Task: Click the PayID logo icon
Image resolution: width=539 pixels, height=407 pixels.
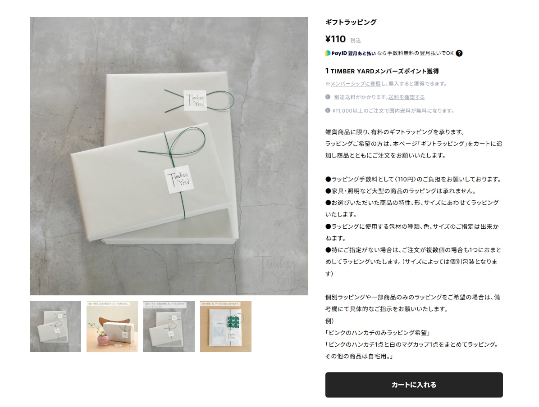Action: pyautogui.click(x=328, y=53)
